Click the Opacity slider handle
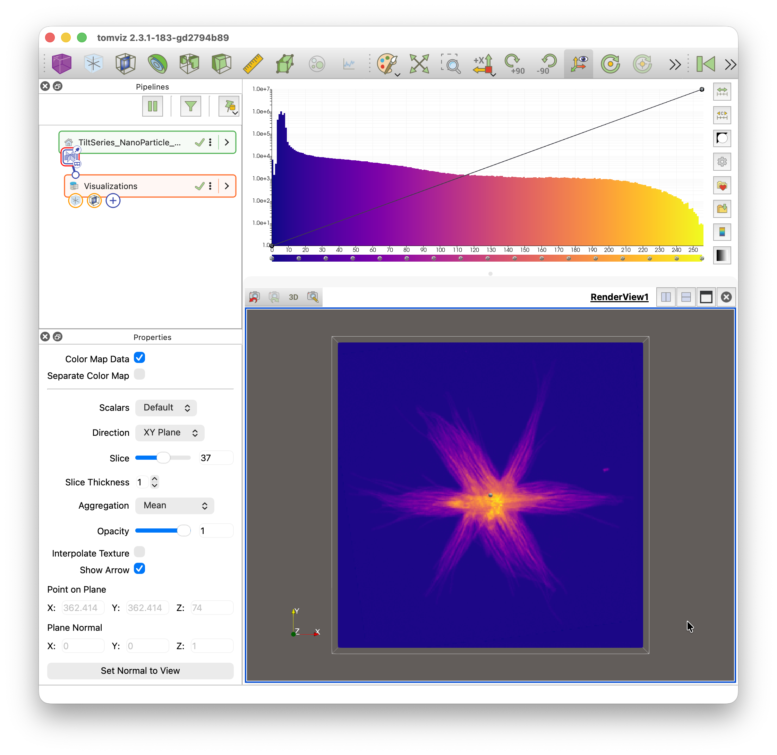The height and width of the screenshot is (755, 777). pos(183,531)
